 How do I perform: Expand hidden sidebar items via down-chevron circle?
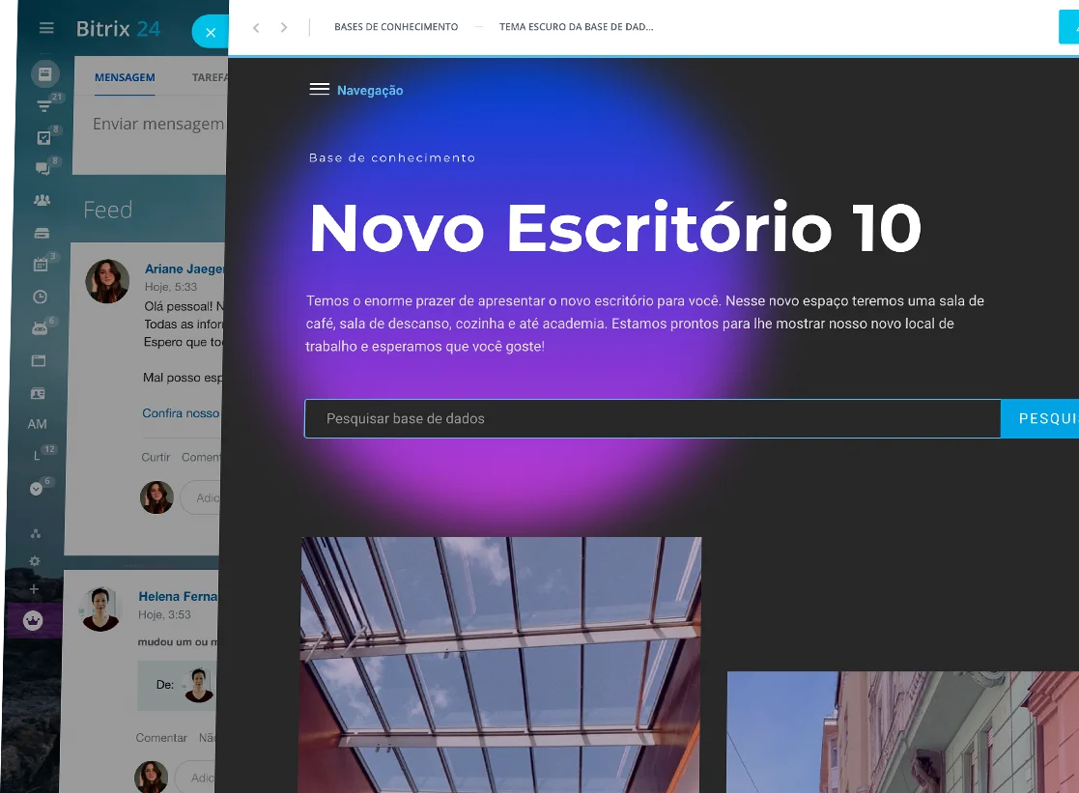pos(37,489)
